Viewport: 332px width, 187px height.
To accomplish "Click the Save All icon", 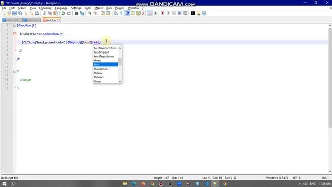I will (20, 14).
